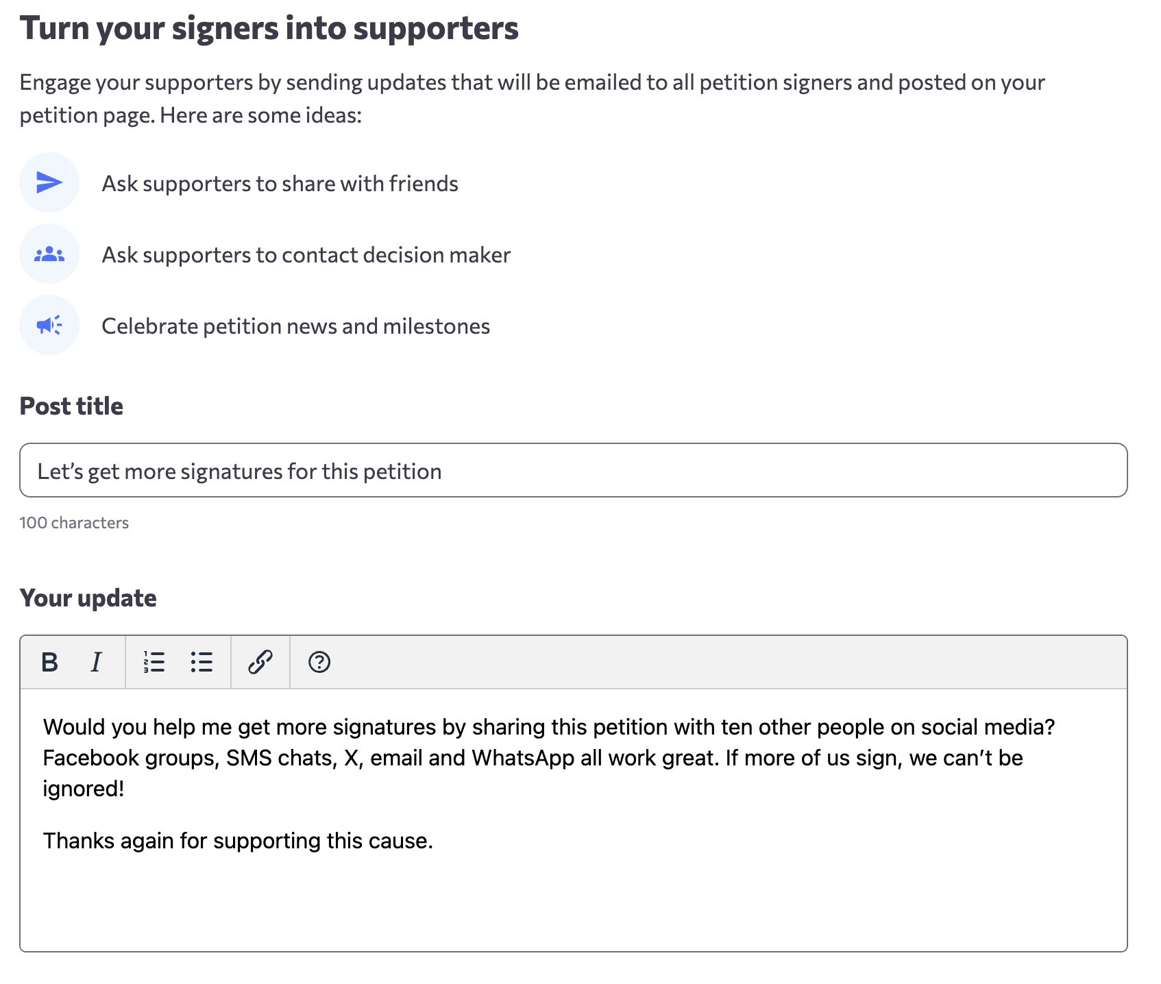Viewport: 1161px width, 984px height.
Task: Click the group of people icon
Action: (x=49, y=254)
